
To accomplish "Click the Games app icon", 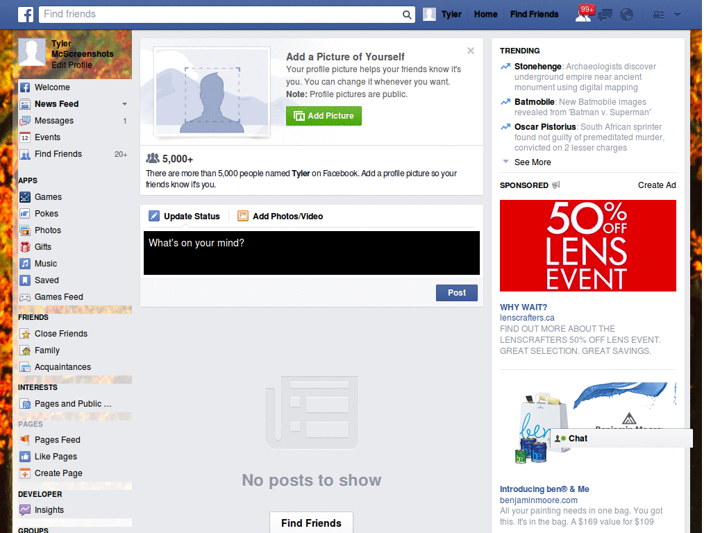I will coord(25,197).
